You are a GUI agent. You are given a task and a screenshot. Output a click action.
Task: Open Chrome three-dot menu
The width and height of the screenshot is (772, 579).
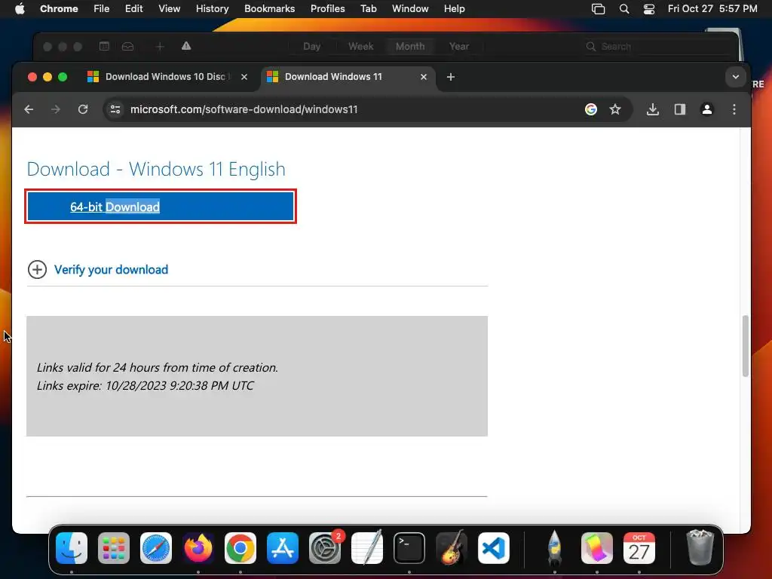coord(734,109)
